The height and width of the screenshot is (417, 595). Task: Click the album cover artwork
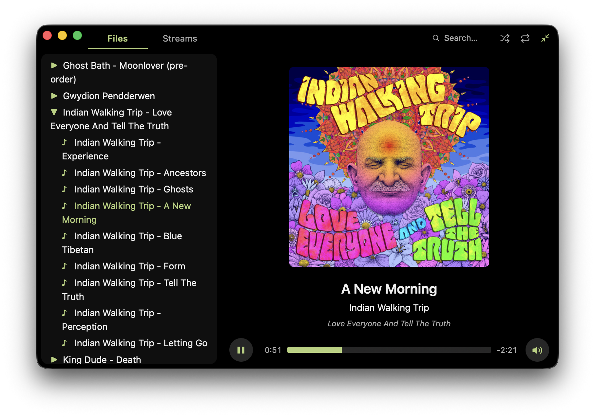[389, 167]
